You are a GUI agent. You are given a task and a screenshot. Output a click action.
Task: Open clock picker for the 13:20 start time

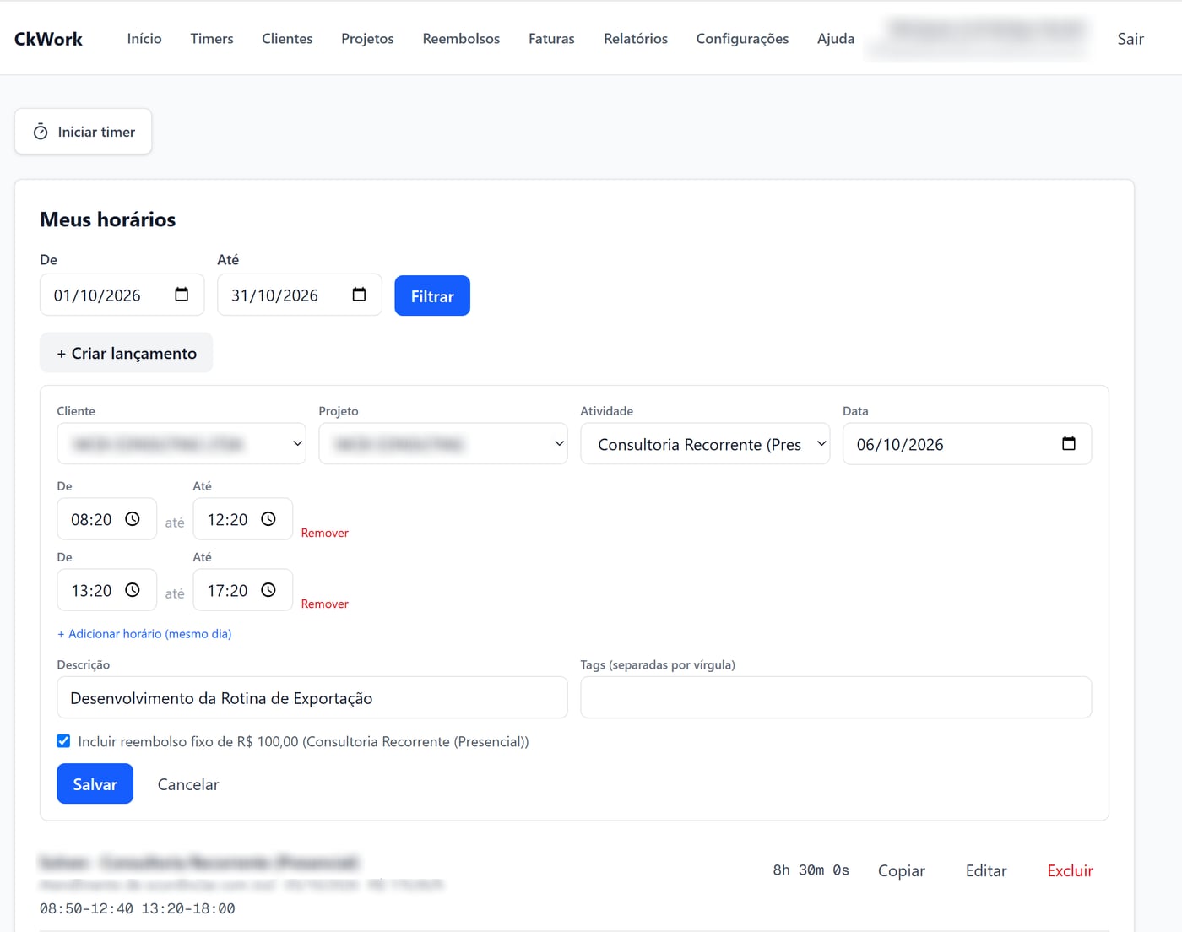click(133, 590)
